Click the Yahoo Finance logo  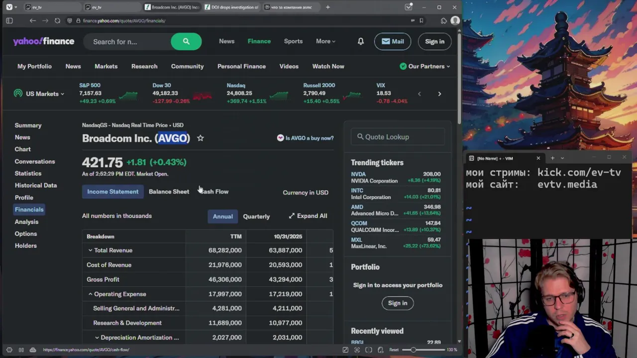[44, 41]
